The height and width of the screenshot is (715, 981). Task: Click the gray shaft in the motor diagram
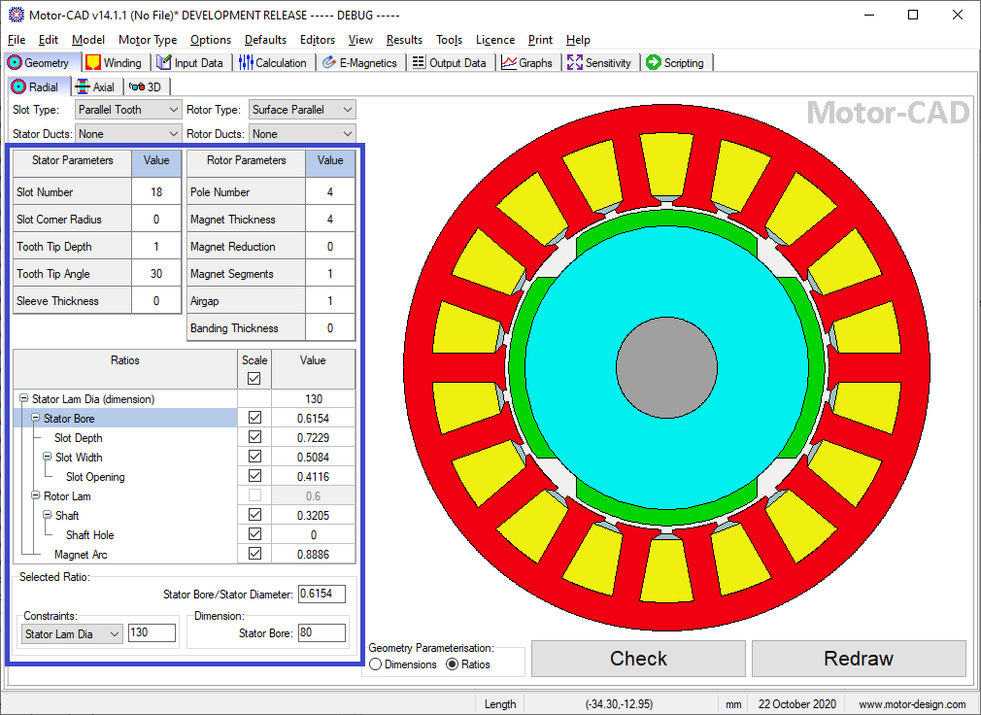tap(666, 367)
